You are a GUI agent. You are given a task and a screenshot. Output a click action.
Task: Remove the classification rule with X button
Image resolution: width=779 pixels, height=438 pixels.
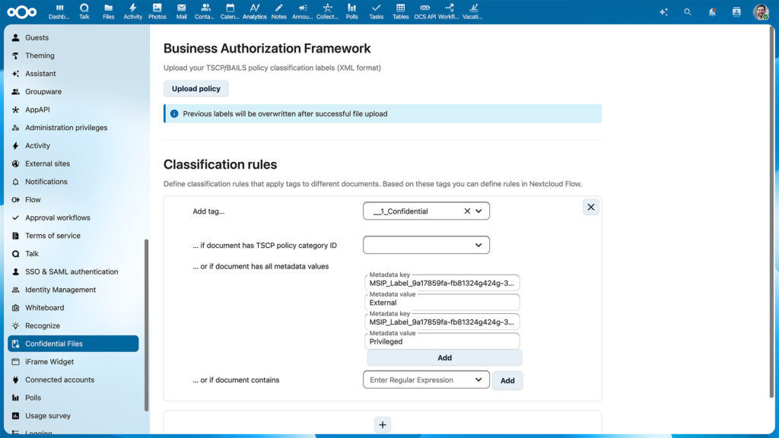[591, 207]
